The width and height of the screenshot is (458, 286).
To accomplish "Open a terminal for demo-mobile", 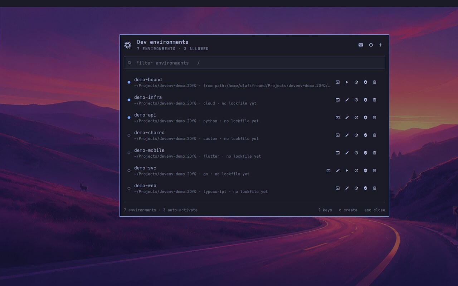I will [337, 153].
